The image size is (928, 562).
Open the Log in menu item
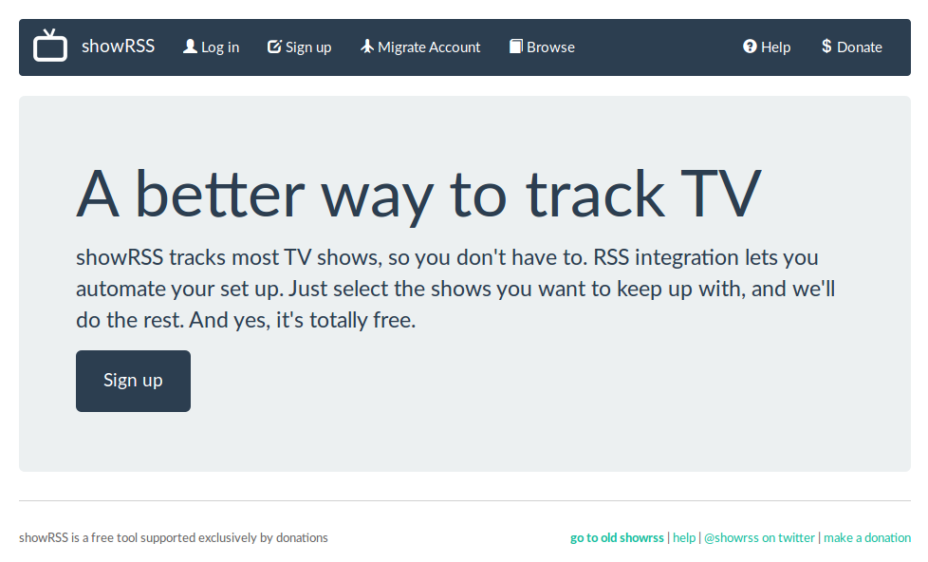coord(212,47)
